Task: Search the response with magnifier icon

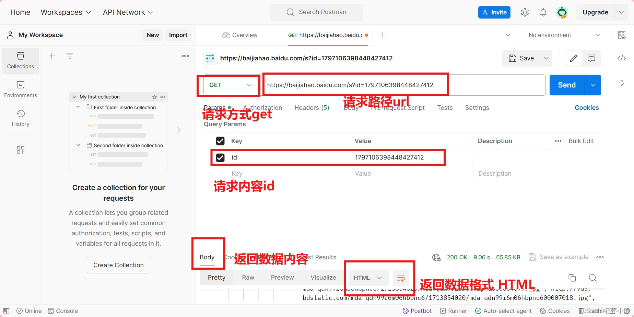Action: [x=593, y=278]
